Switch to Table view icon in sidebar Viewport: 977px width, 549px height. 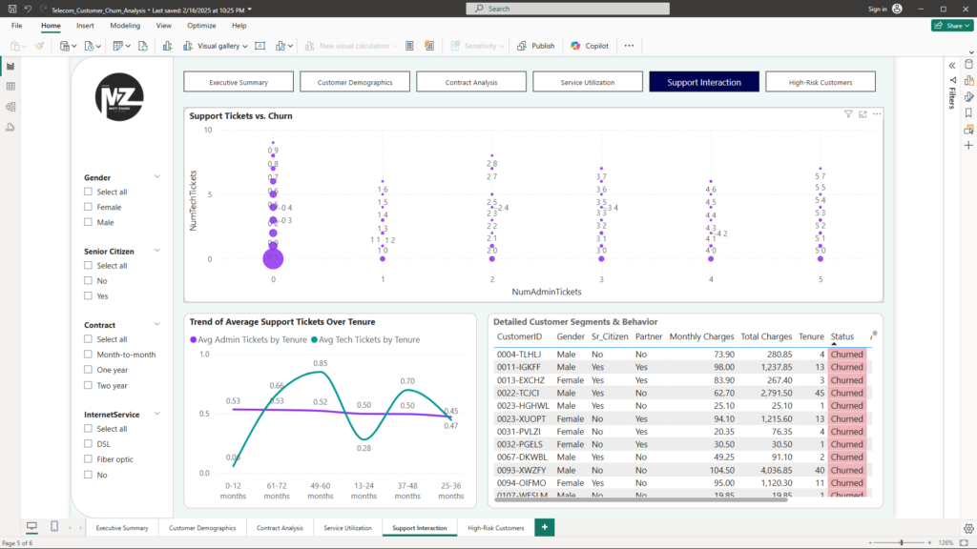10,87
